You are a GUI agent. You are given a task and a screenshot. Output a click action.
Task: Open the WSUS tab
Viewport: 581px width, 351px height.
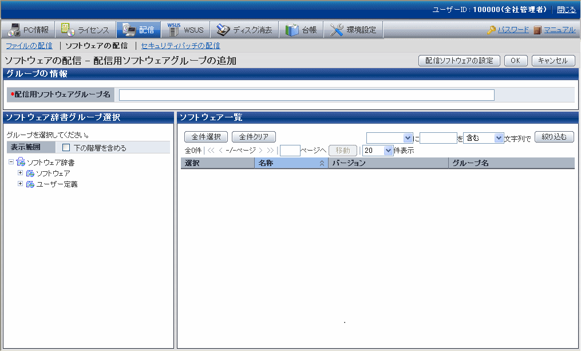click(185, 30)
